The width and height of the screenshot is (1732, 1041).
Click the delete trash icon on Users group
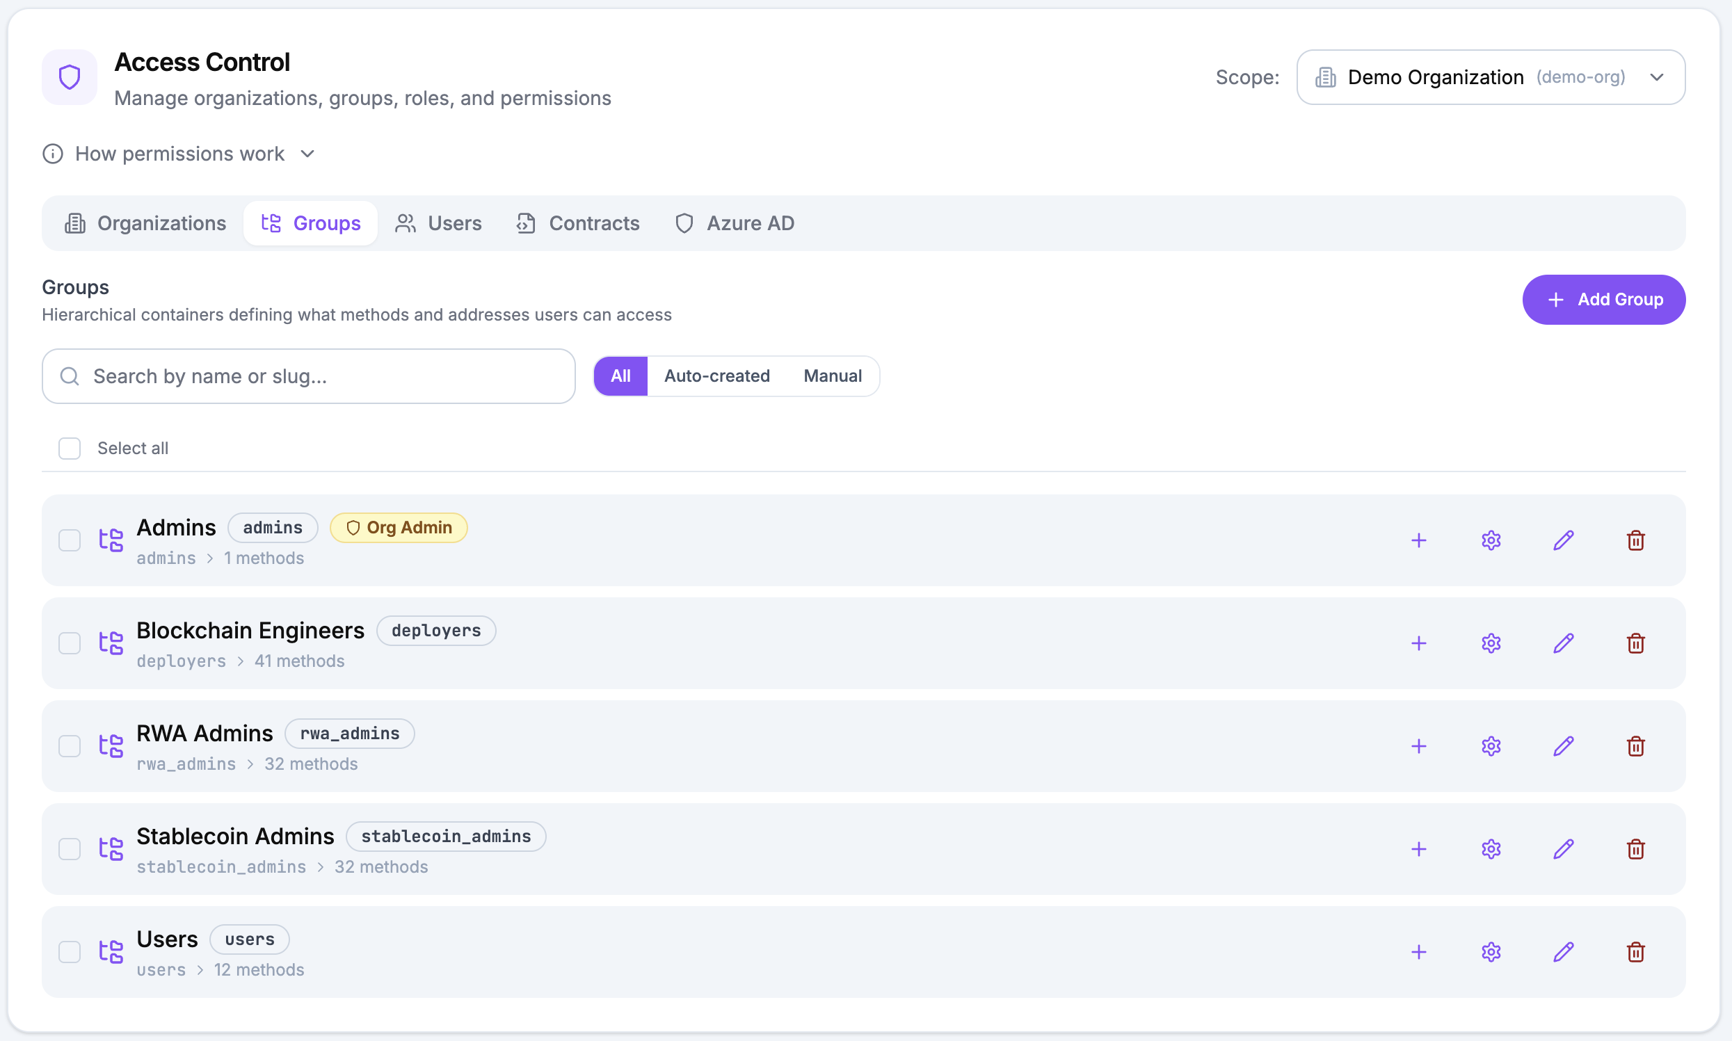(1635, 951)
